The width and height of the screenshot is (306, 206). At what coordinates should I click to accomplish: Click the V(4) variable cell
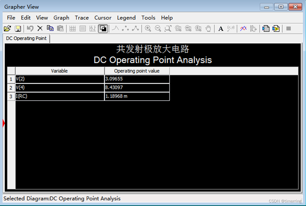pyautogui.click(x=60, y=88)
